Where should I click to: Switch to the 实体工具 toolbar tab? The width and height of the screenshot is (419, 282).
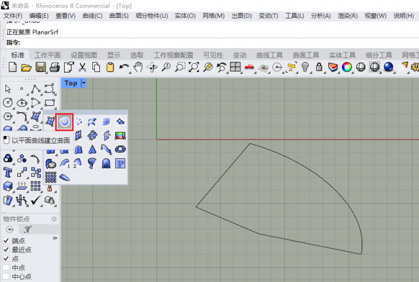343,55
